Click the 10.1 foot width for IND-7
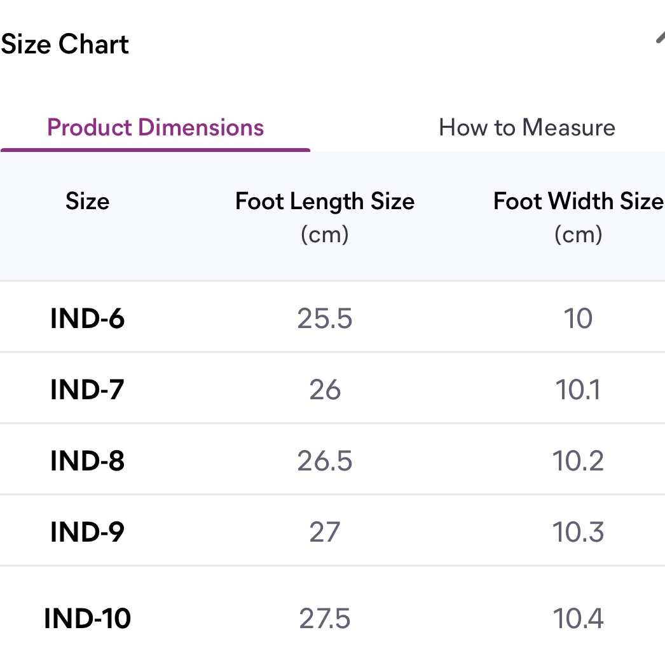The width and height of the screenshot is (665, 665). (x=578, y=390)
